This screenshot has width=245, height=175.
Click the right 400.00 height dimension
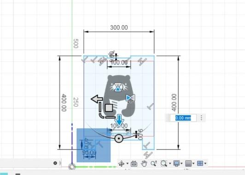pos(174,102)
